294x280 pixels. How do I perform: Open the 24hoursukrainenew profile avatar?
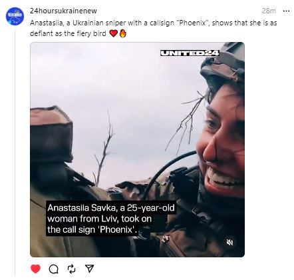point(15,16)
